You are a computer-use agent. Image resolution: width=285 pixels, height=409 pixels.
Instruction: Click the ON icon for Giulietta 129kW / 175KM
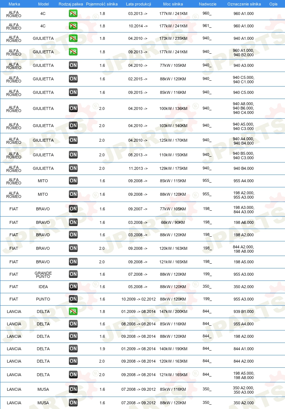coord(73,168)
